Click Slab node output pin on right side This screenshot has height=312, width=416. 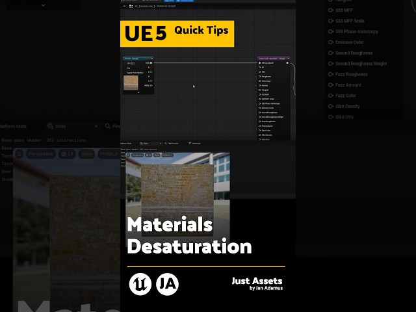[287, 63]
